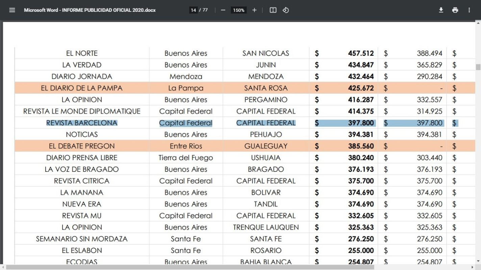The height and width of the screenshot is (270, 481).
Task: Open the sidebar menu hamburger icon
Action: 12,10
